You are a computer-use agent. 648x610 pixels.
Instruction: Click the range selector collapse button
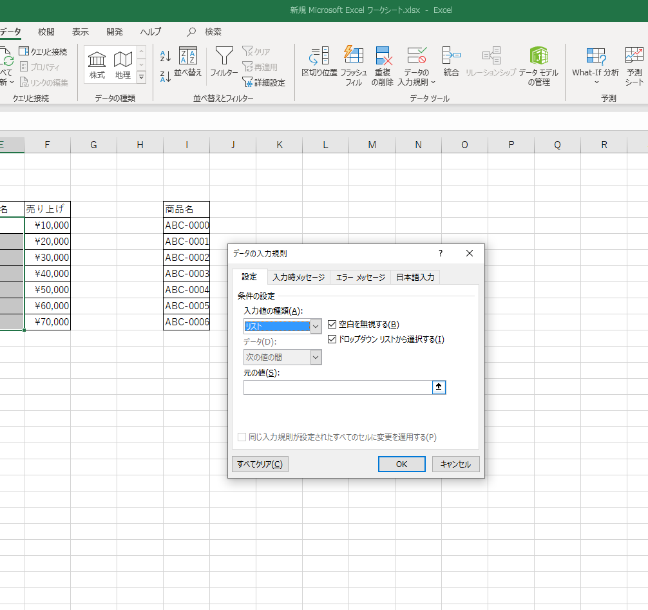tap(439, 387)
